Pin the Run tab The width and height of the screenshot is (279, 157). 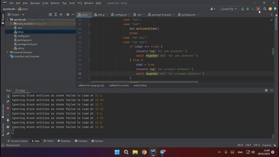tap(8, 134)
